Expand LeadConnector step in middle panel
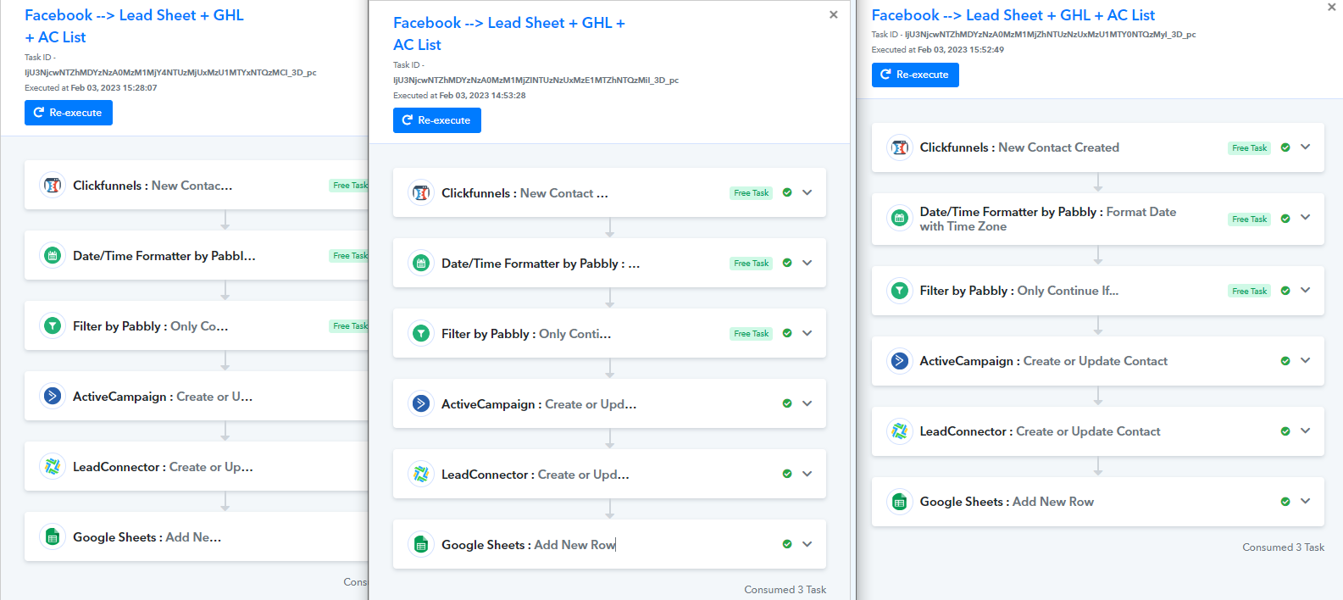 [807, 474]
